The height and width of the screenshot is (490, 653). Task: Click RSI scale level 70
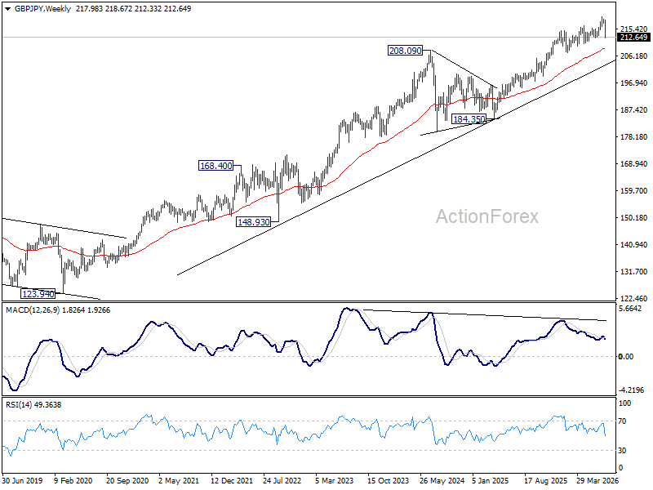(x=623, y=421)
